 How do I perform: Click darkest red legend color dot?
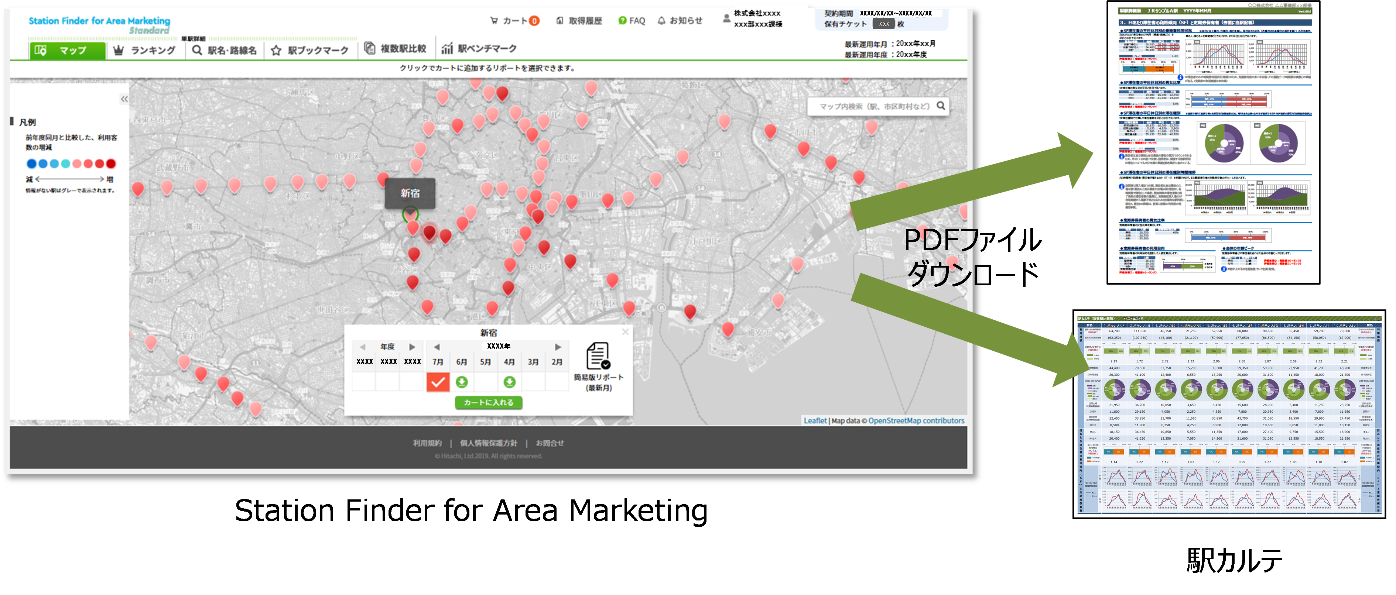(111, 164)
